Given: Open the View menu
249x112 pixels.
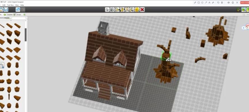Looking at the screenshot, I should [x=17, y=5].
